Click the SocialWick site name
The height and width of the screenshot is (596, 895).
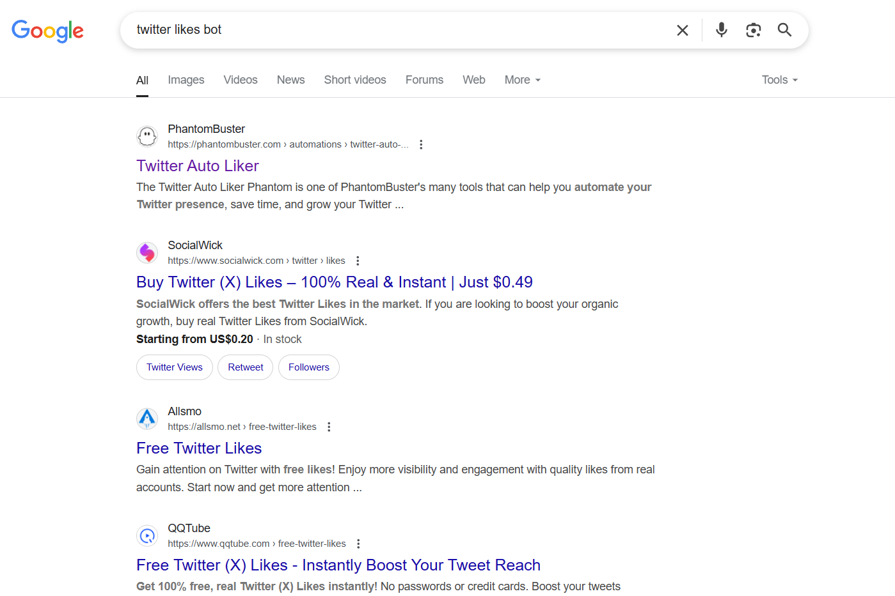[195, 245]
